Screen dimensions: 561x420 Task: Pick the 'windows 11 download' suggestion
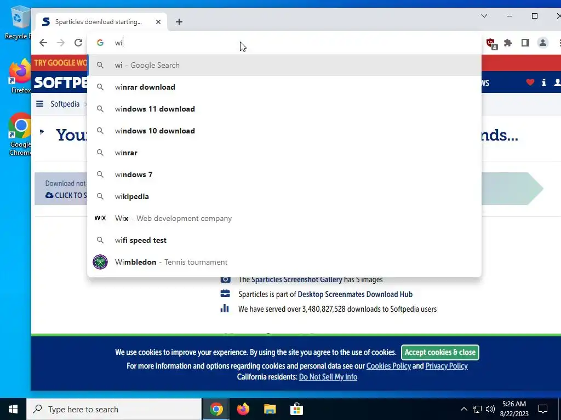tap(284, 109)
